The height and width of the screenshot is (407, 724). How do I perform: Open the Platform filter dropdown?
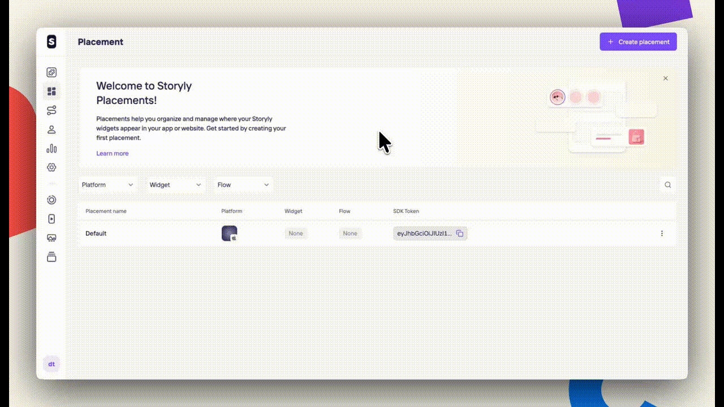[107, 185]
